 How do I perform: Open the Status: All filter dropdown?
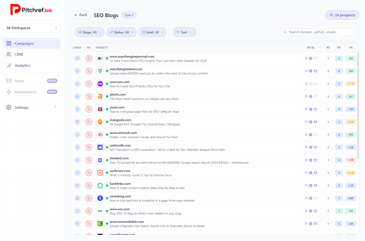point(121,32)
